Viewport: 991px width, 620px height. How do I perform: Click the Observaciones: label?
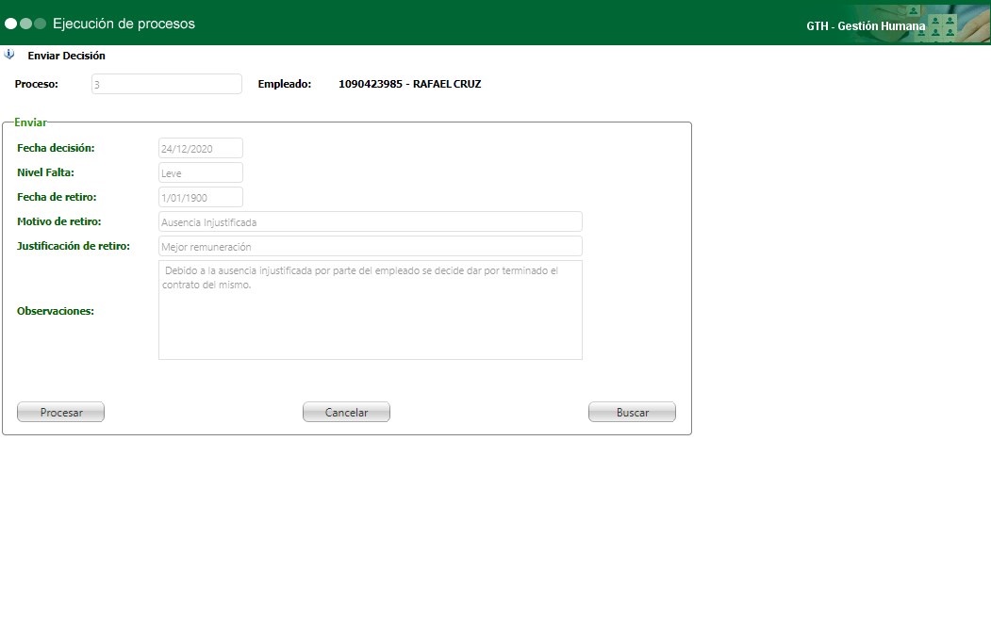tap(56, 311)
